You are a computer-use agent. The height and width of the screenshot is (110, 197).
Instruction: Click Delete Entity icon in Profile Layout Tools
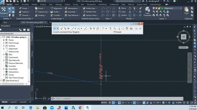pos(119,28)
